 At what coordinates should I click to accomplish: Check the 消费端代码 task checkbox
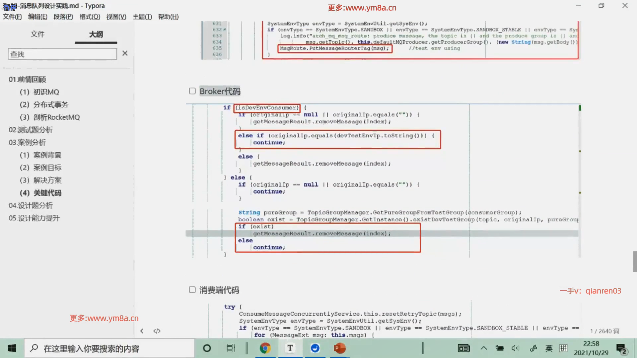[192, 290]
